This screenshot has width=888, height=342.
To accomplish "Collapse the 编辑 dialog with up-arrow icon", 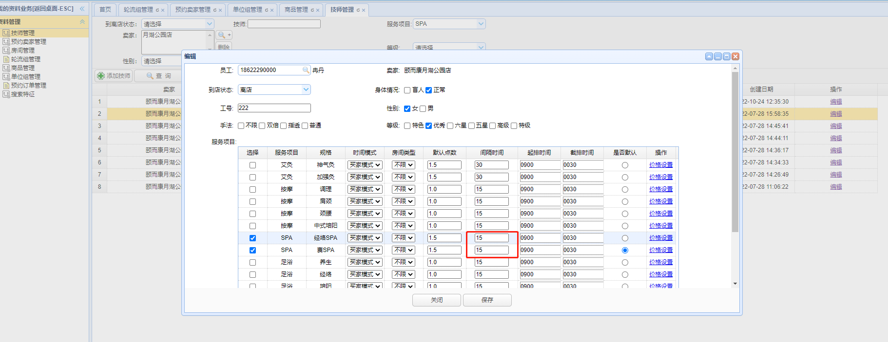I will (x=709, y=56).
